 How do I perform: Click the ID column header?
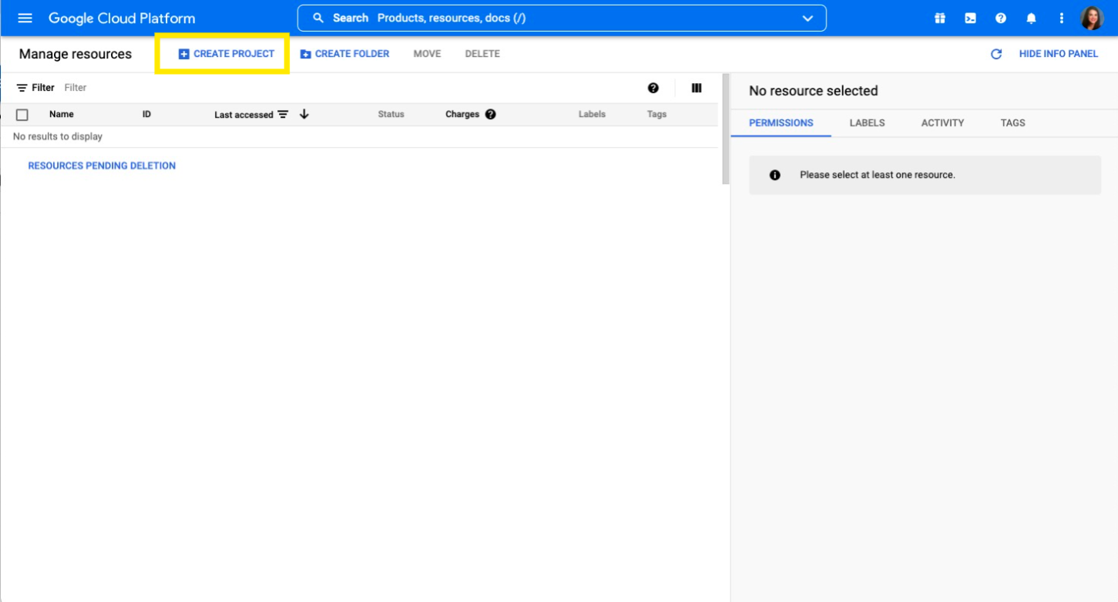click(146, 114)
